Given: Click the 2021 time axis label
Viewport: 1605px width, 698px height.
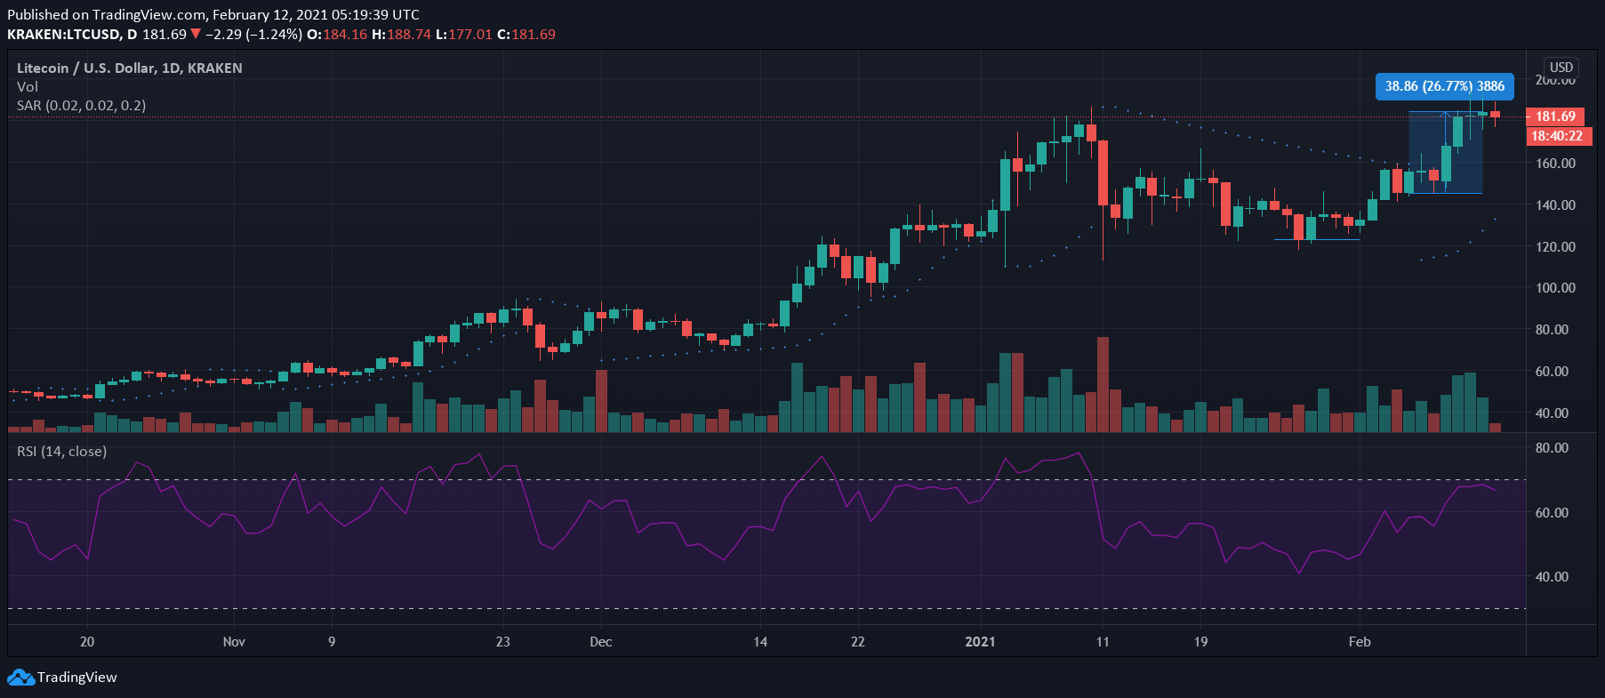Looking at the screenshot, I should tap(980, 642).
